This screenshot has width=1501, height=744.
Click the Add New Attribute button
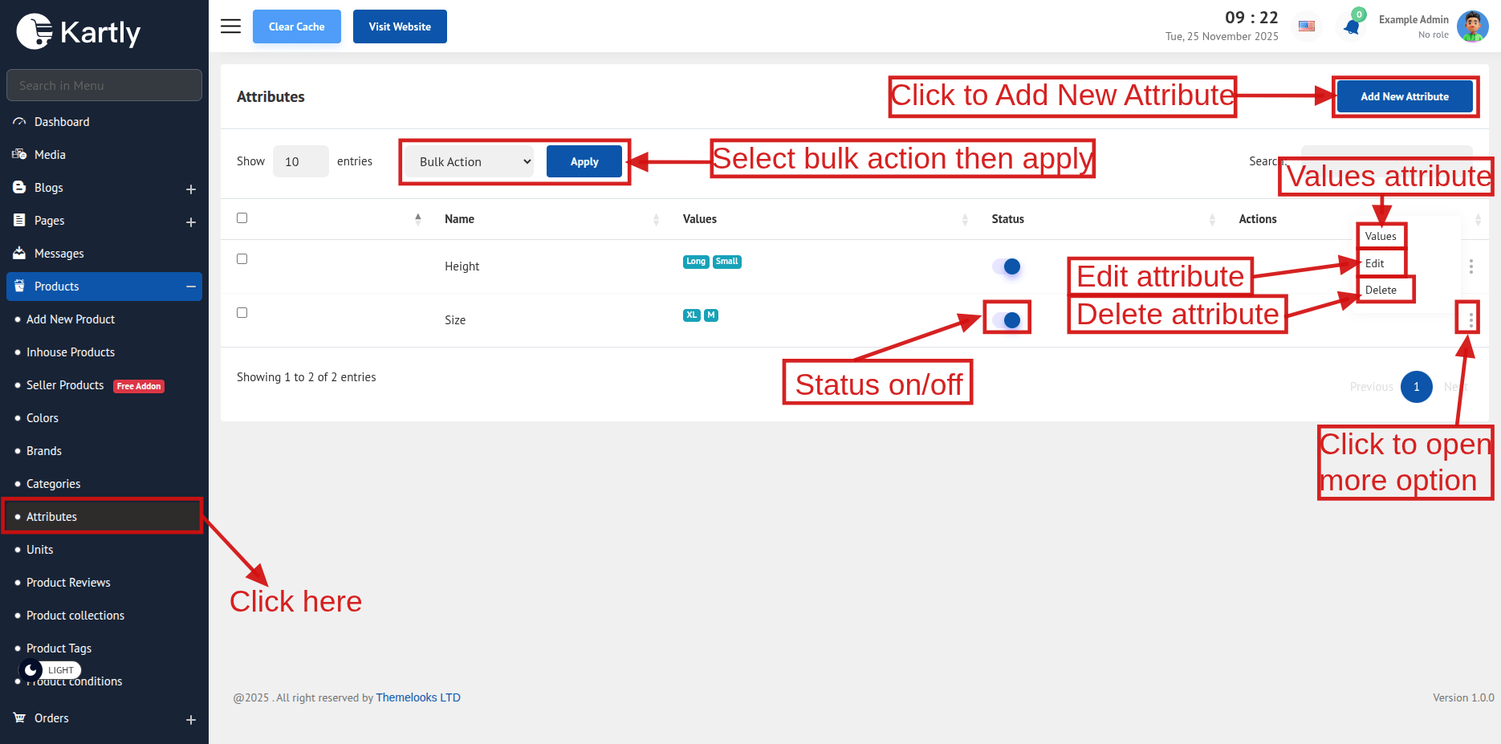pos(1404,96)
